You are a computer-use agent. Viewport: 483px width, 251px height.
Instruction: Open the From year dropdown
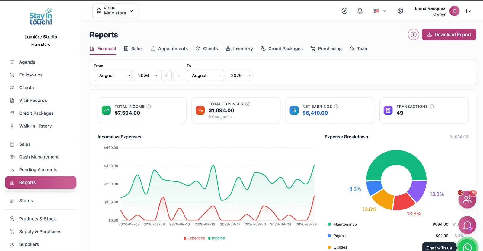pos(146,76)
